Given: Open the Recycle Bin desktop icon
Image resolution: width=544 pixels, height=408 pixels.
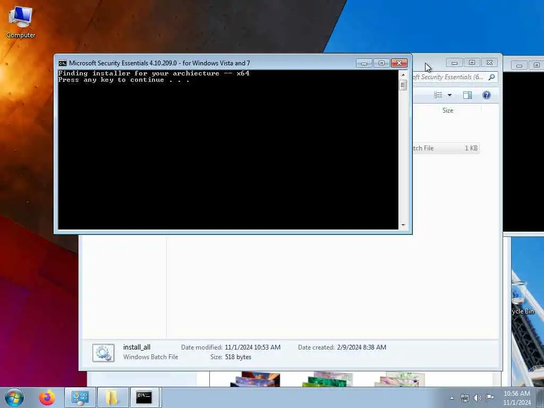Looking at the screenshot, I should [x=523, y=299].
